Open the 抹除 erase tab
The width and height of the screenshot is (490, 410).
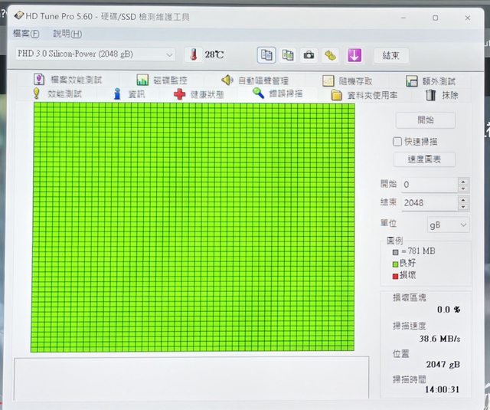click(x=443, y=95)
